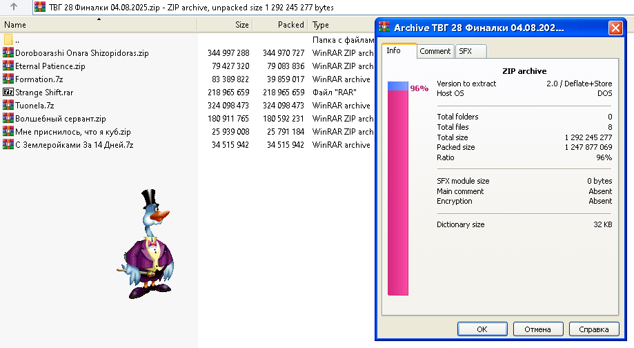Select the Info tab
The width and height of the screenshot is (634, 348).
click(399, 50)
